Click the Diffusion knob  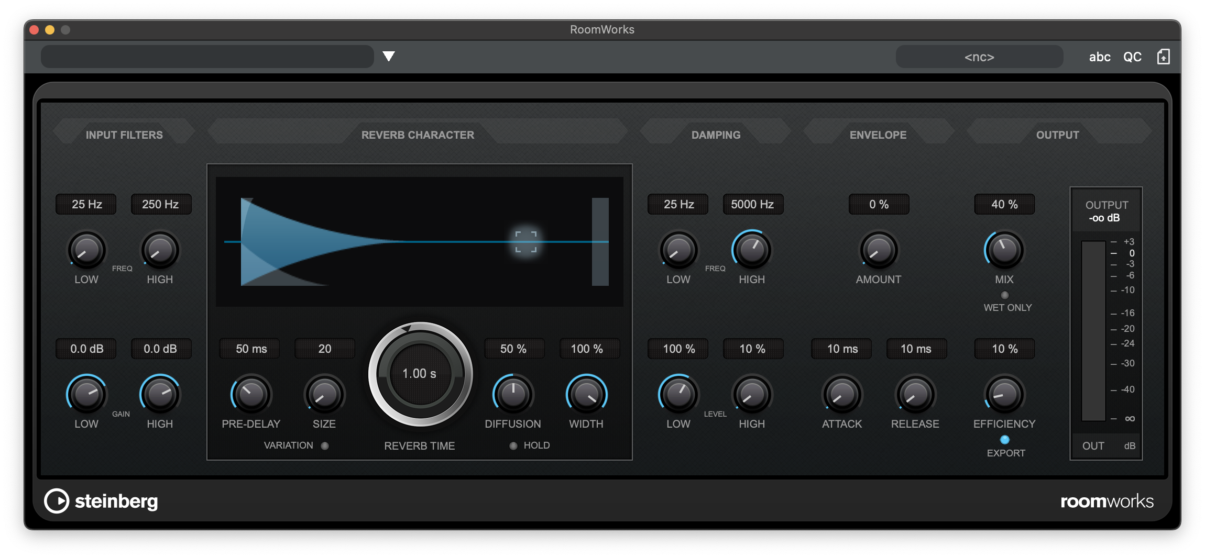pyautogui.click(x=513, y=394)
